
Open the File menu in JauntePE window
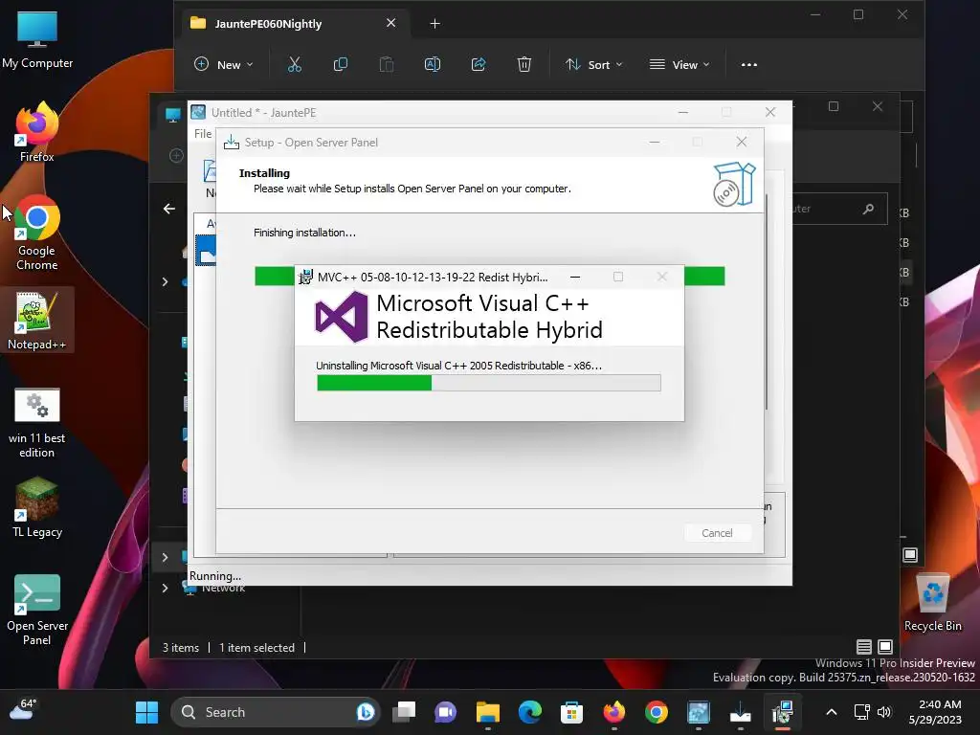tap(203, 134)
